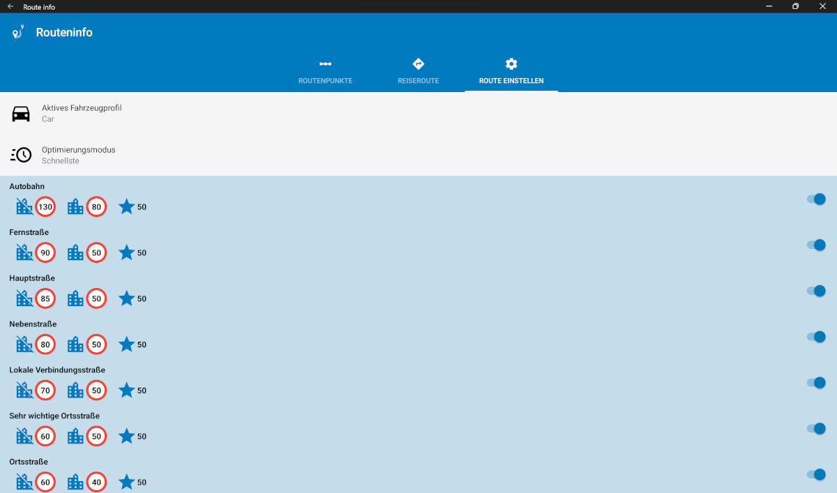Click the Lokale Verbindungsstraße priority star
Image resolution: width=837 pixels, height=493 pixels.
pyautogui.click(x=126, y=390)
